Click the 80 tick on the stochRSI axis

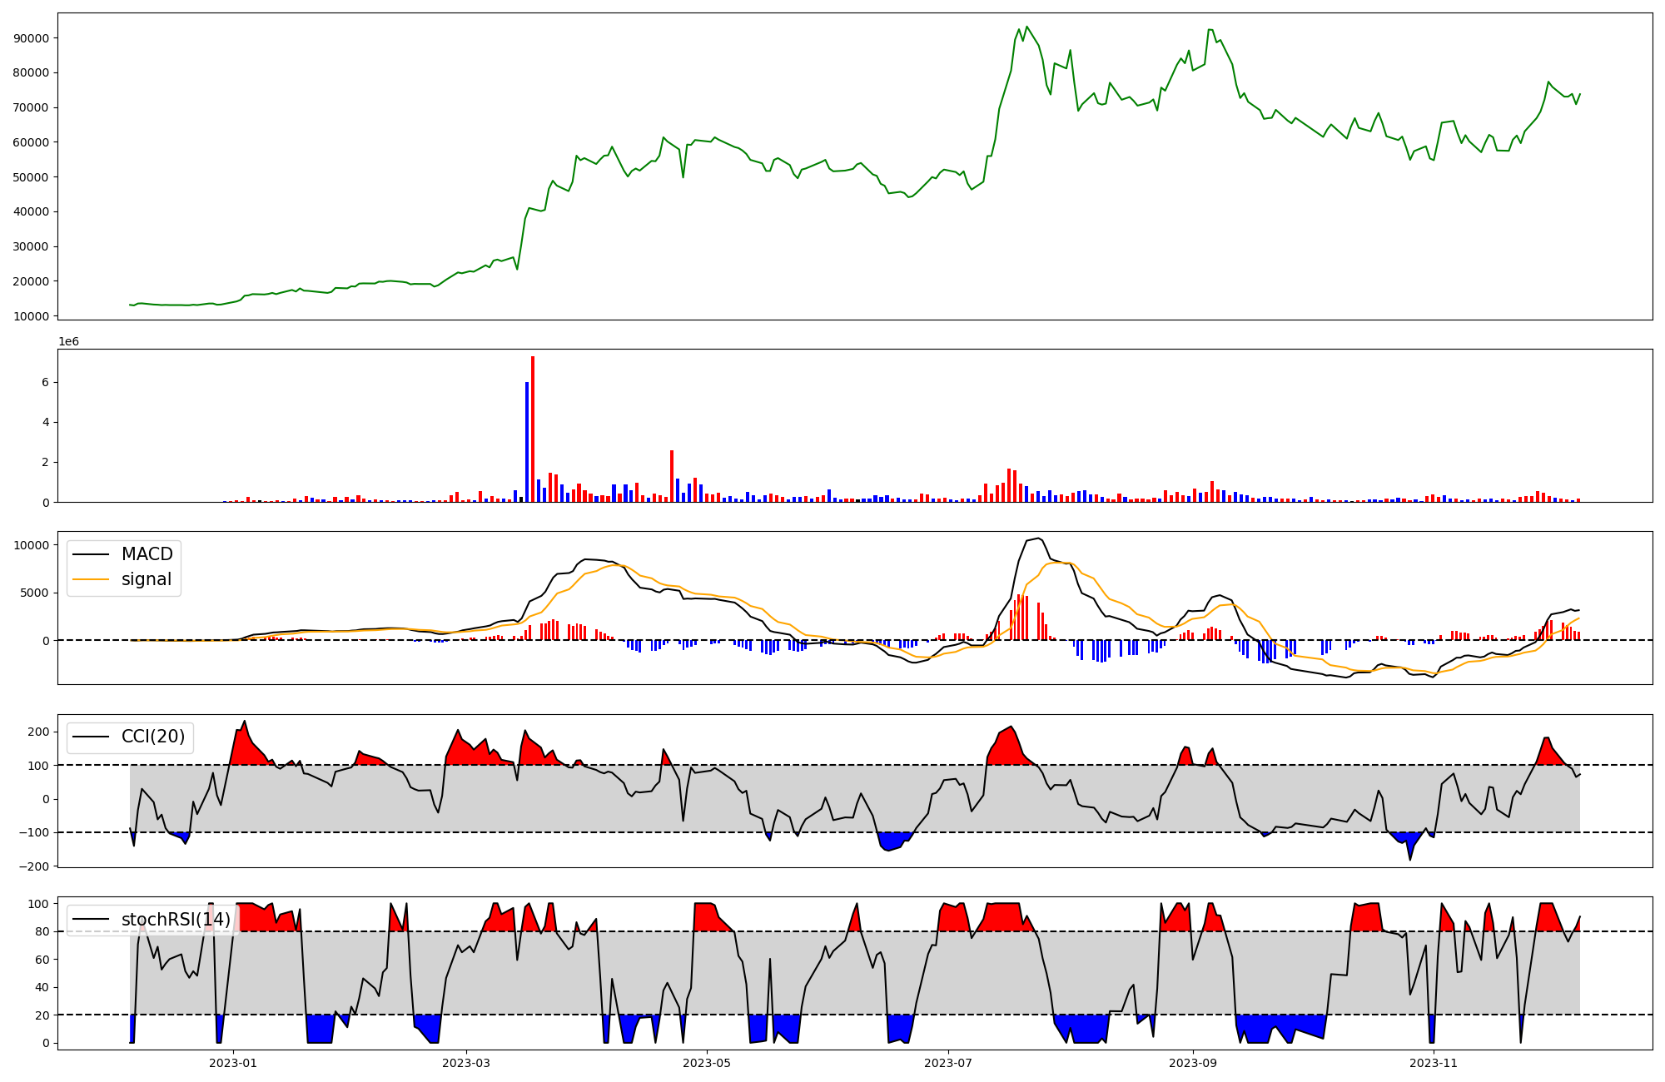[x=42, y=932]
